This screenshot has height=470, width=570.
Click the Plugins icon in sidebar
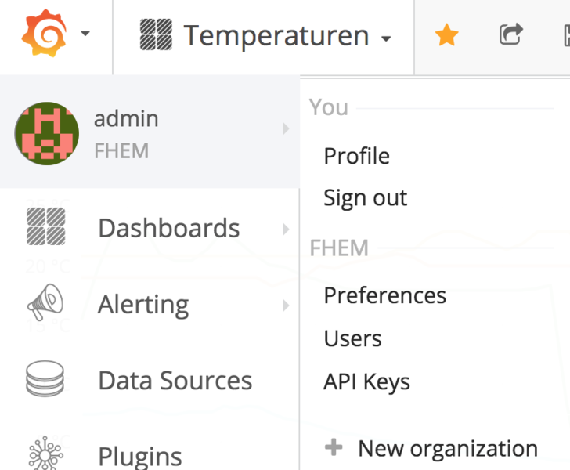point(45,454)
